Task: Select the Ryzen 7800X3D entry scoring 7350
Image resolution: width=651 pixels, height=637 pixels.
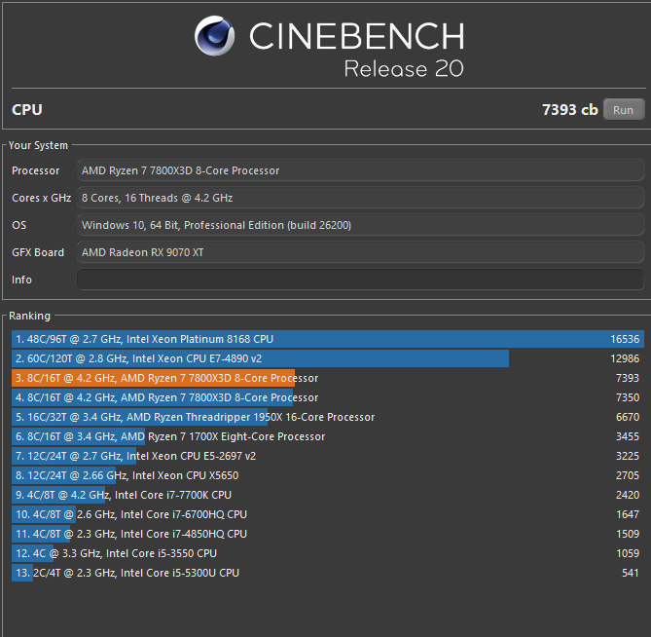Action: click(x=327, y=397)
